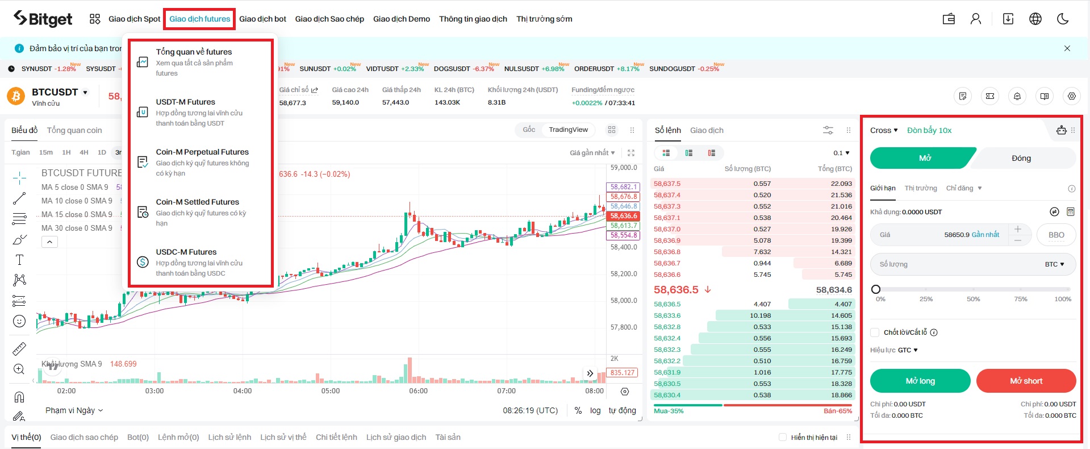Select the trend line drawing tool
The image size is (1090, 449).
tap(19, 198)
